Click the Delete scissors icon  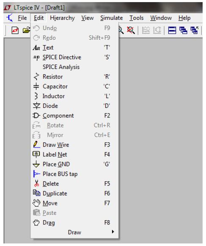36,183
